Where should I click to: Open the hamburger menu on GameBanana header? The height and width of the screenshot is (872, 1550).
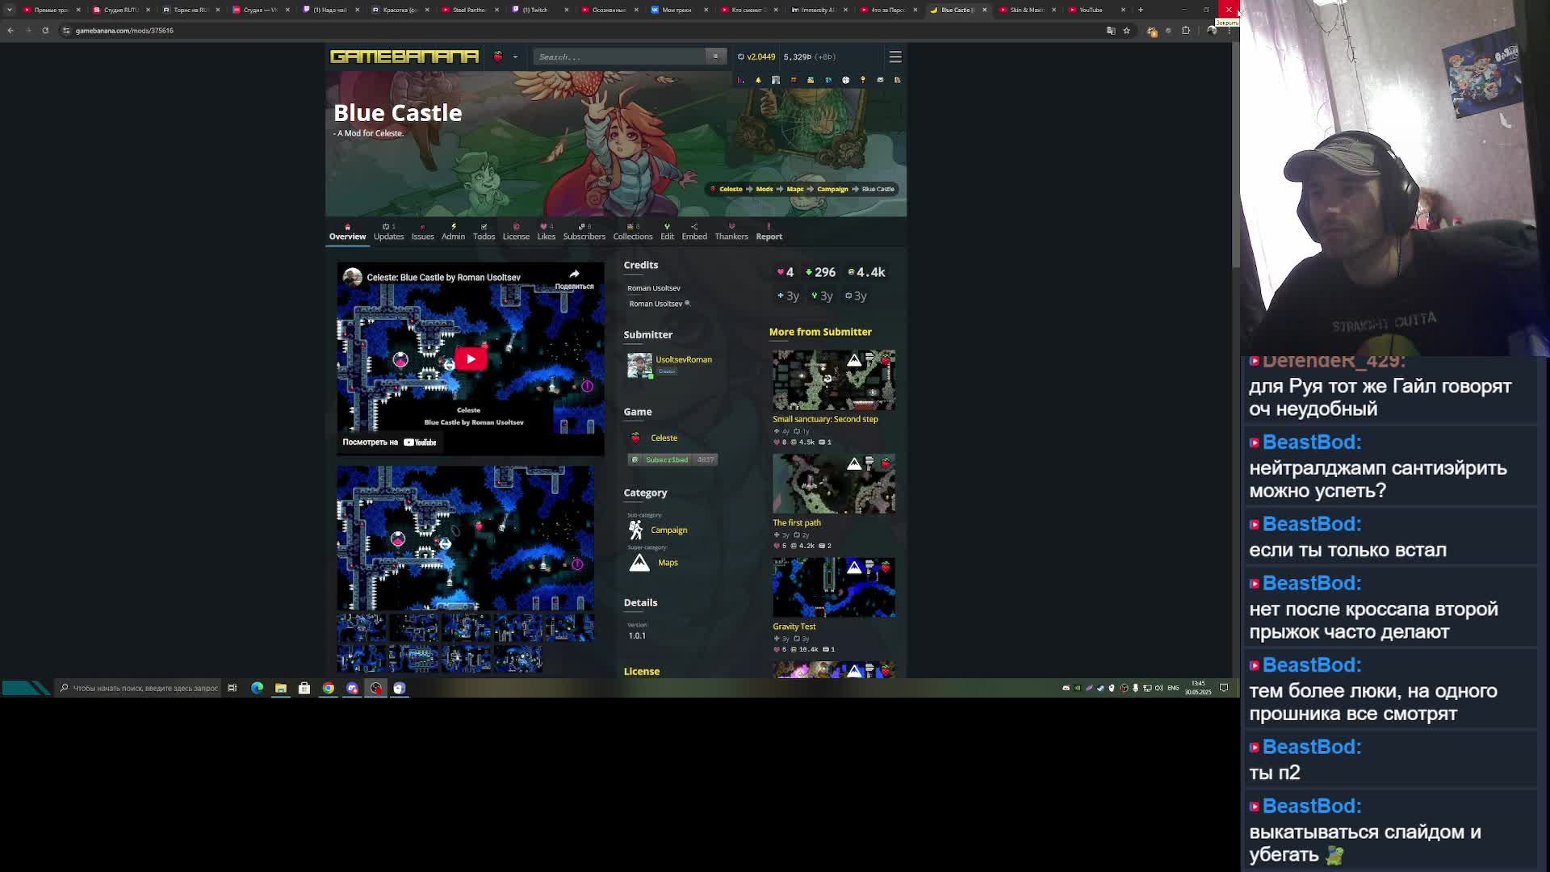(895, 57)
